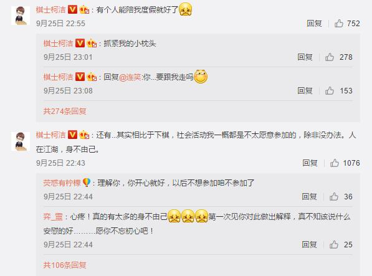Reply to 荧惑有柠檬's comment
Image resolution: width=372 pixels, height=276 pixels.
(309, 196)
